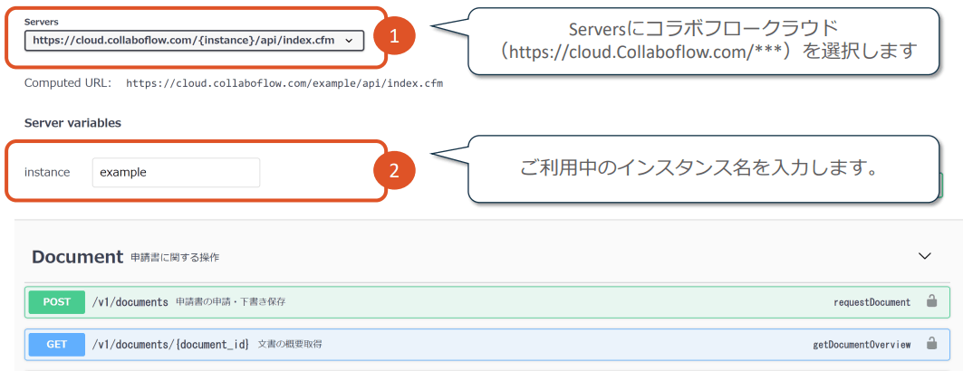Click the Server variables heading
The image size is (963, 371).
[x=72, y=123]
